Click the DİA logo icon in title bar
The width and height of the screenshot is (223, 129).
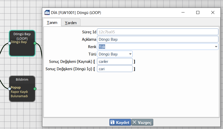(47, 12)
